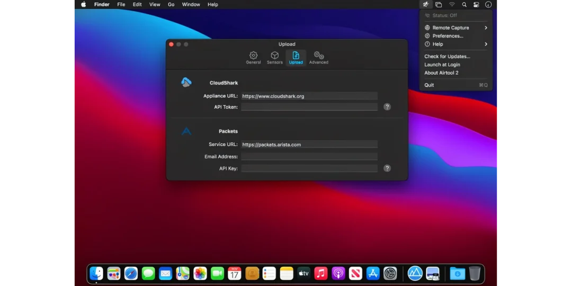Open the Advanced preferences tab
Image resolution: width=572 pixels, height=286 pixels.
tap(318, 58)
